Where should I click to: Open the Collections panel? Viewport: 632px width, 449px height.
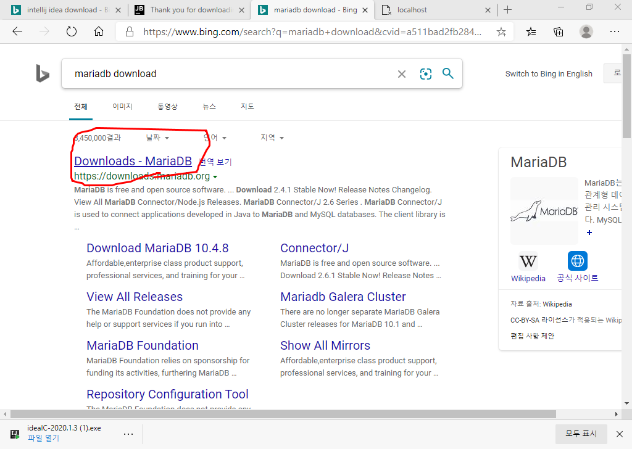click(558, 32)
